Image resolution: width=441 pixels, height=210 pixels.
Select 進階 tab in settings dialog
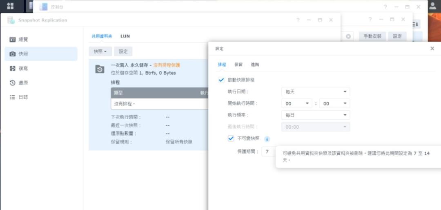click(255, 65)
